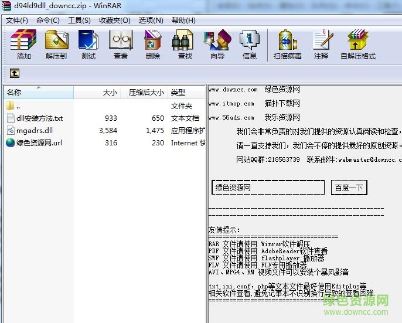Open the 文件(F) menu
The height and width of the screenshot is (323, 402).
[x=17, y=20]
